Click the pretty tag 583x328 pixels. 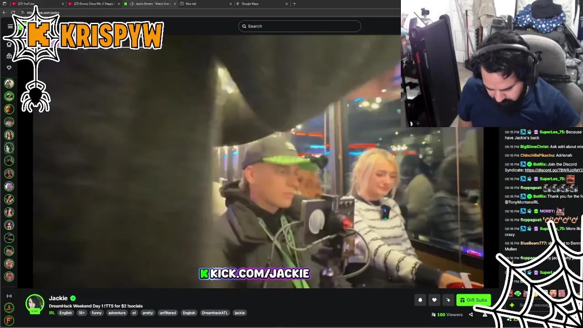[x=148, y=313]
